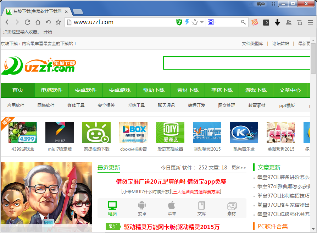Click the window restore toolbar icon
This screenshot has height=233, width=317.
(x=299, y=22)
